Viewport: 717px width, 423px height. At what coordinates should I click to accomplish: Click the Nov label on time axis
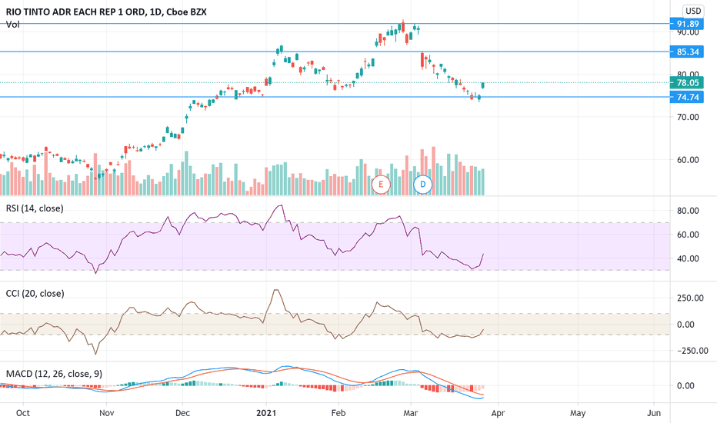[106, 413]
